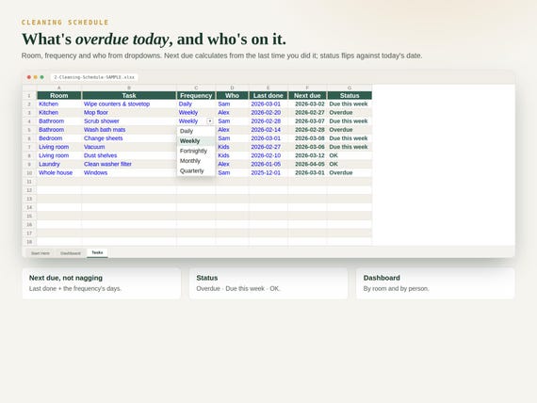The image size is (537, 403).
Task: Click the 'Change sheets' task cell
Action: coord(129,138)
